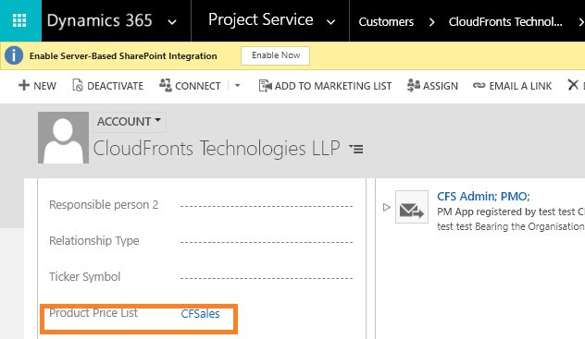Click the Deactivate document icon
Screen dimensions: 585x339
(78, 85)
